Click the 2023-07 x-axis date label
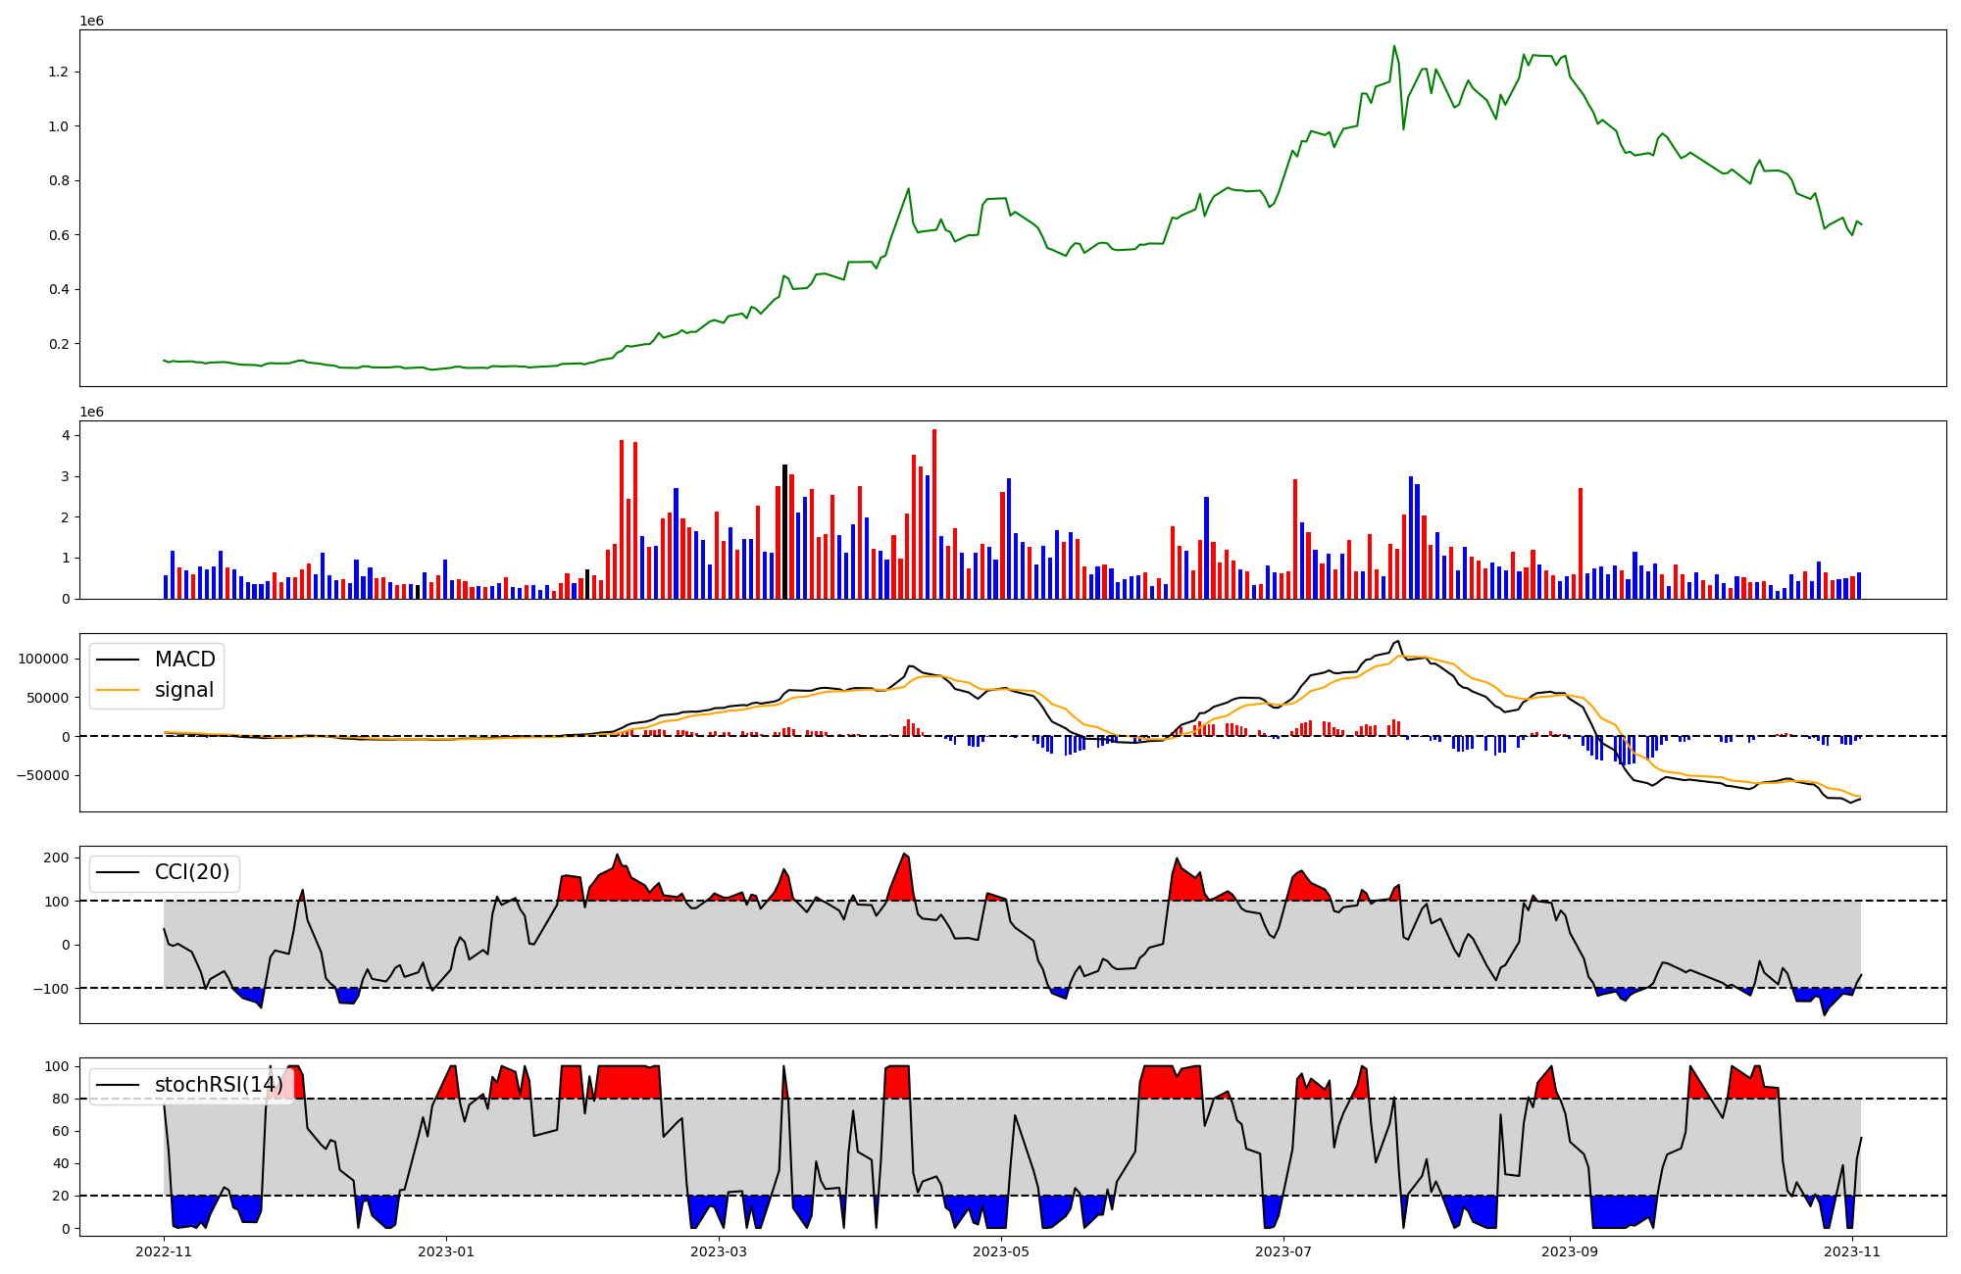This screenshot has height=1274, width=1961. (x=1283, y=1251)
